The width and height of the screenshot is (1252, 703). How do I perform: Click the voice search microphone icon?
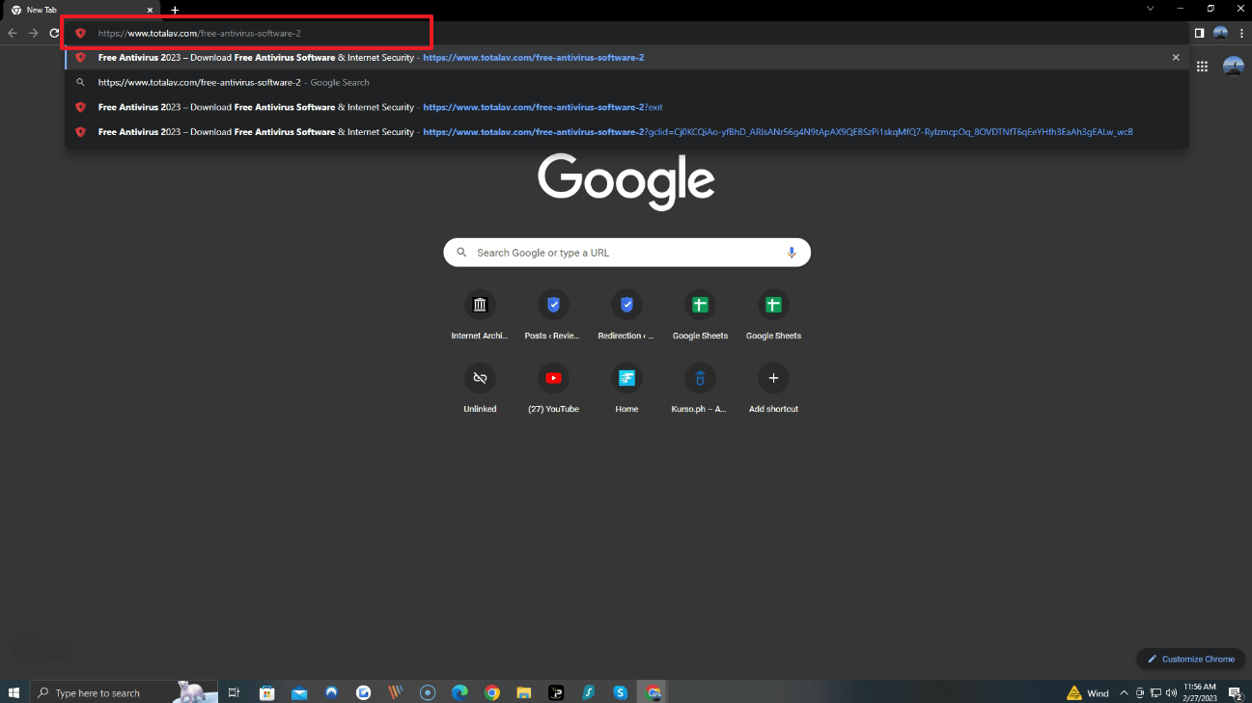792,253
